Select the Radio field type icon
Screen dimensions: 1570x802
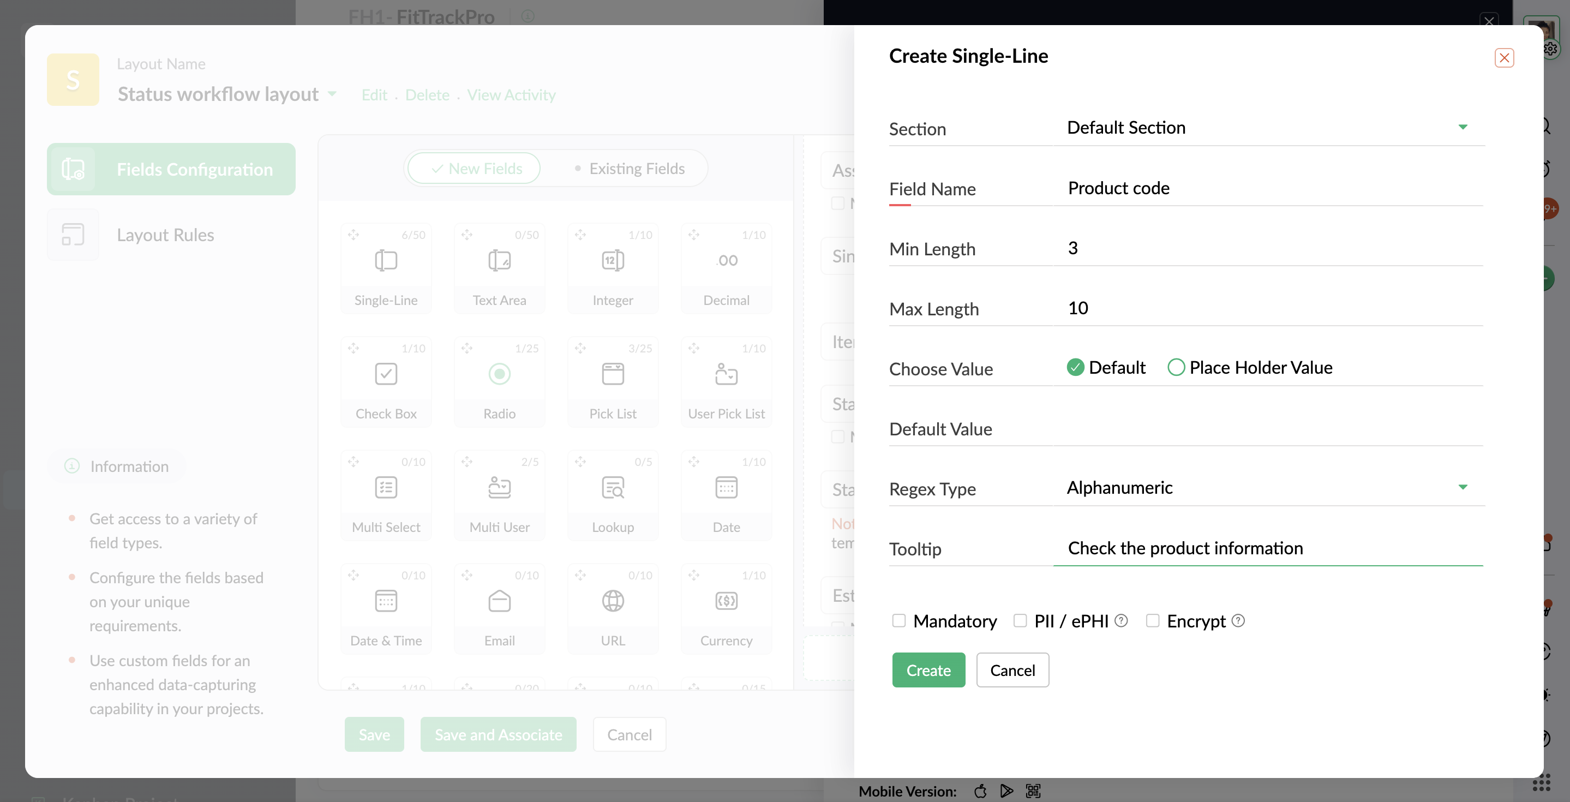click(x=499, y=374)
